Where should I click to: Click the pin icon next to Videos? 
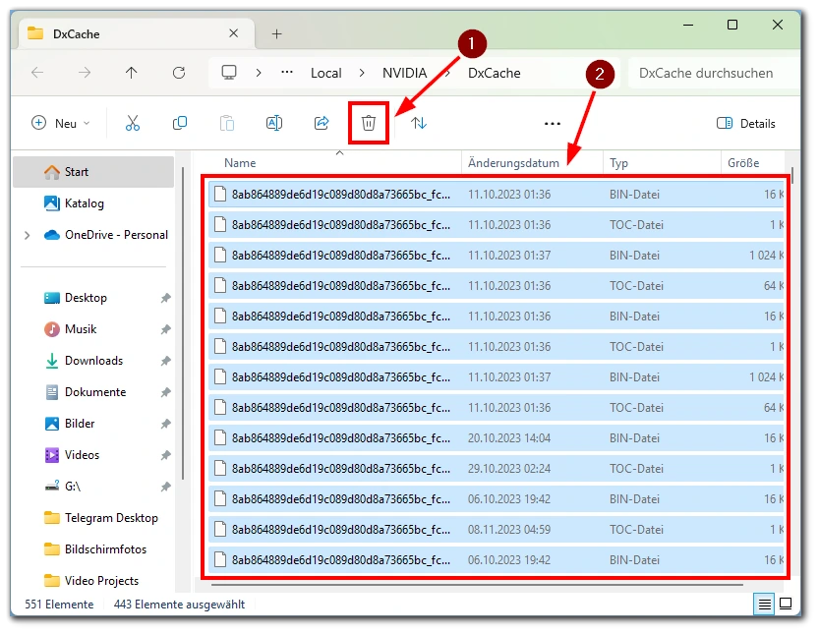click(165, 455)
